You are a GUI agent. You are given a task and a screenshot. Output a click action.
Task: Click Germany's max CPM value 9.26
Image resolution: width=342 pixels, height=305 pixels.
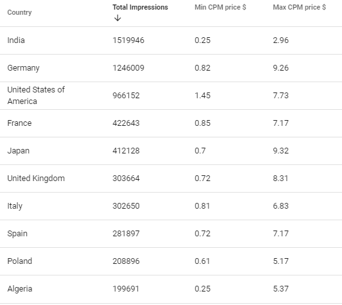280,68
